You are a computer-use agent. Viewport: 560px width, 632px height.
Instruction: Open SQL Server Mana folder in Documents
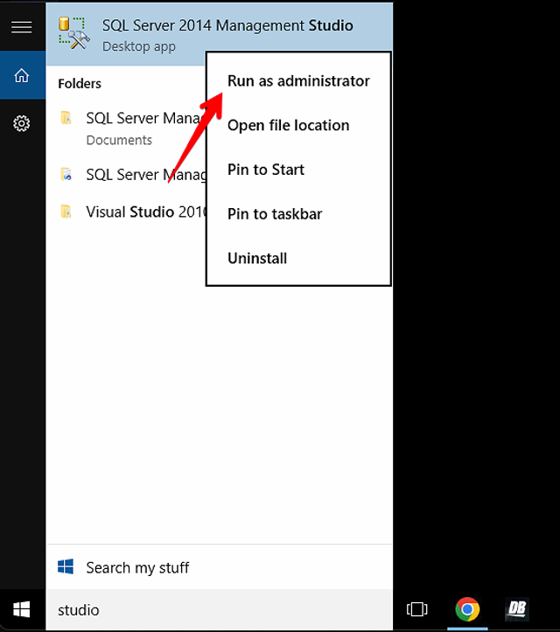click(x=126, y=128)
